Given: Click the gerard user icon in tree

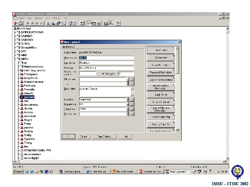Looking at the screenshot, I should (x=22, y=97).
